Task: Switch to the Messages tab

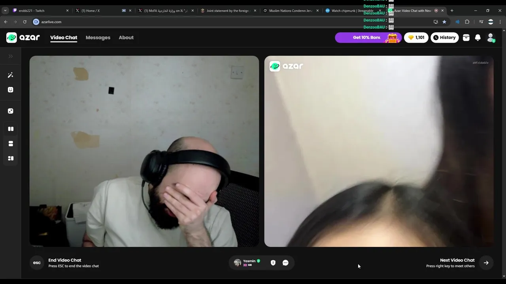Action: (x=98, y=37)
